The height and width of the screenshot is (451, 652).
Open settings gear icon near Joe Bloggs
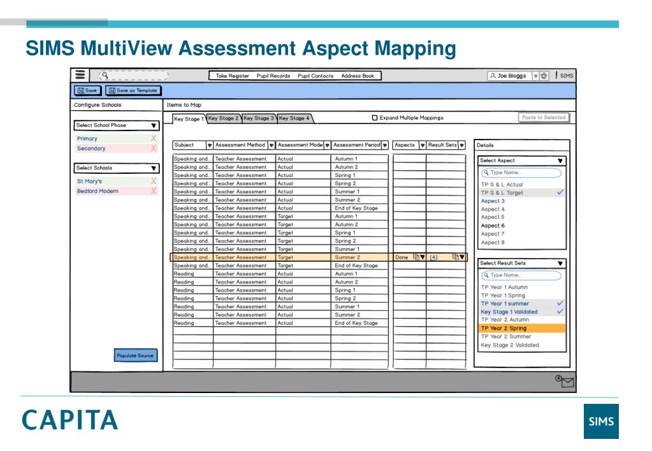click(x=544, y=76)
